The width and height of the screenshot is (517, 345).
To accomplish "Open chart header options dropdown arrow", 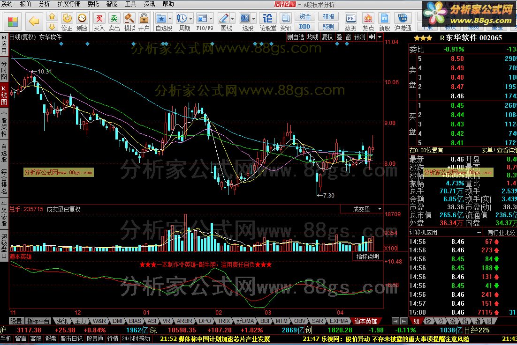I will click(380, 37).
